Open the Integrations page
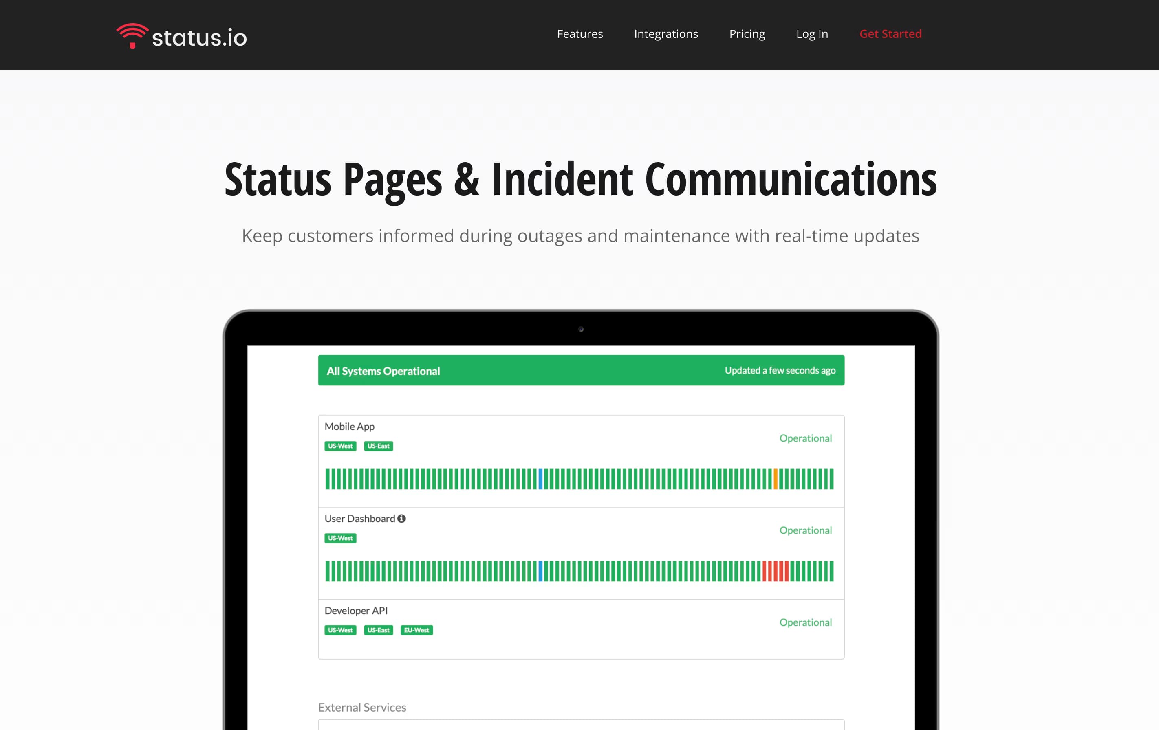1159x730 pixels. [665, 34]
